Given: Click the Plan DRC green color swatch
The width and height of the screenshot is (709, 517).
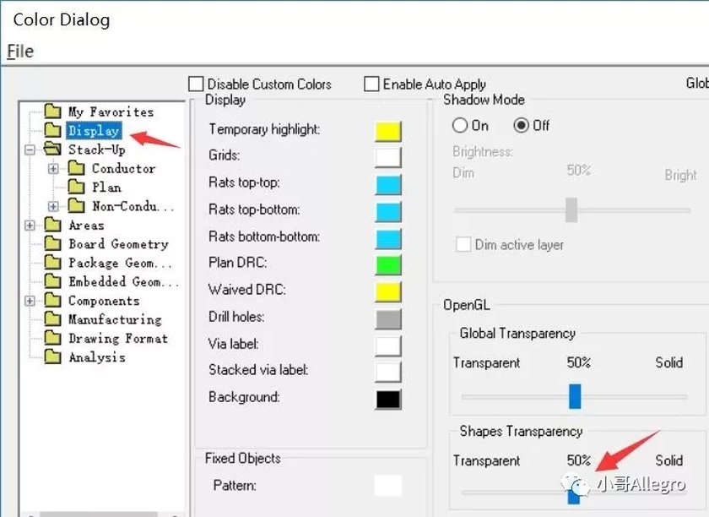Looking at the screenshot, I should pos(388,265).
